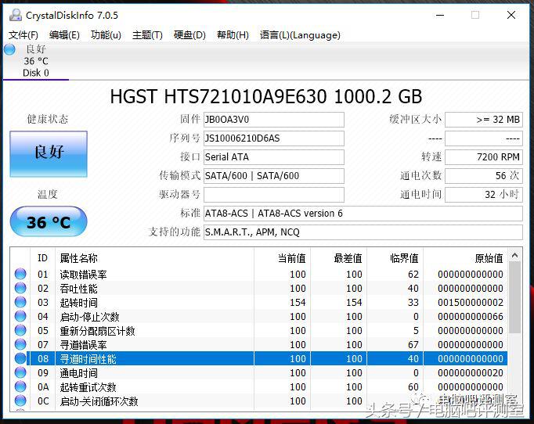Minimize the CrystalDiskInfo window
The image size is (534, 424).
[440, 16]
